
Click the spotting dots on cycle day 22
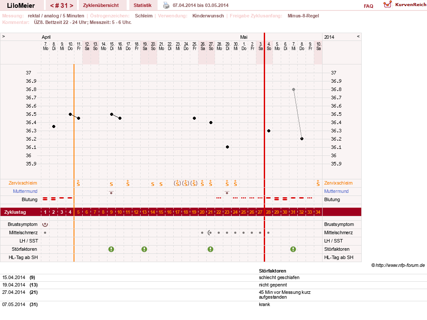(x=219, y=198)
